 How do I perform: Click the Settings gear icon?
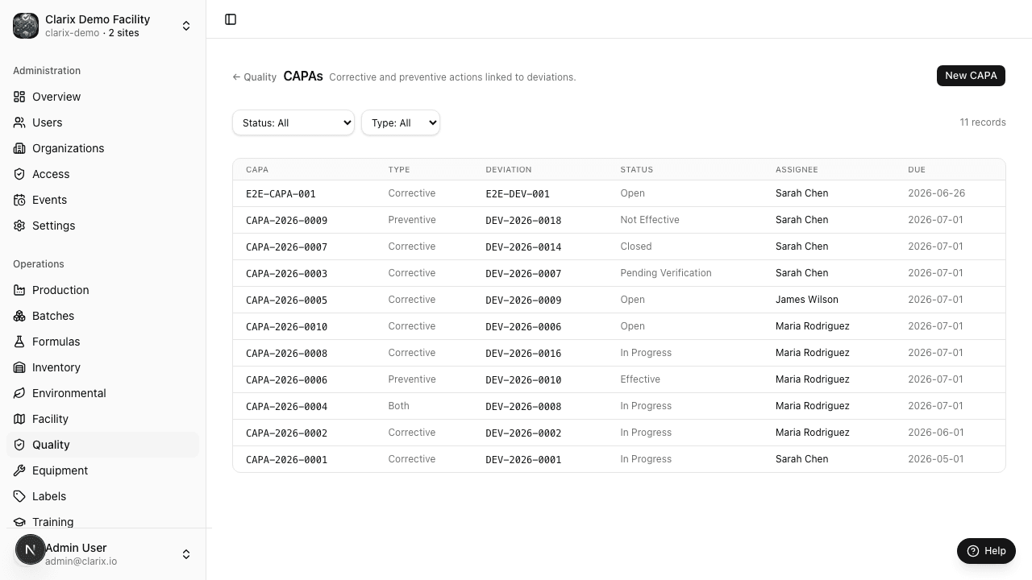(x=19, y=226)
